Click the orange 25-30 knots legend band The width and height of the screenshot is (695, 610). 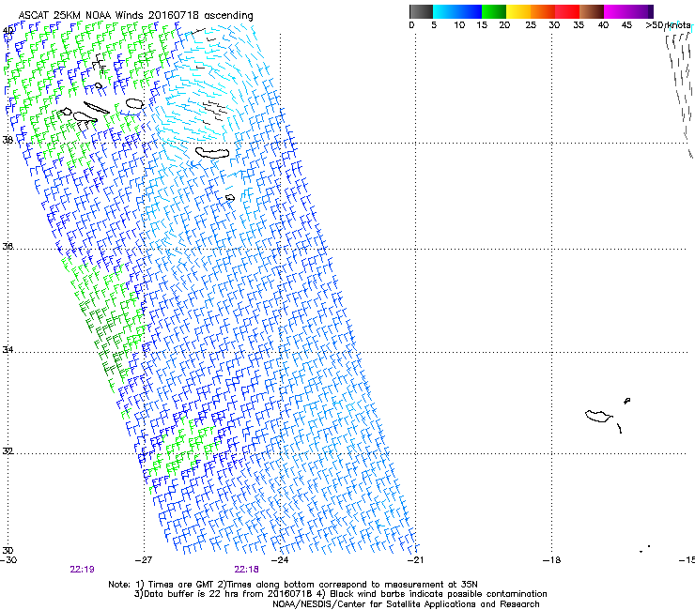pyautogui.click(x=543, y=11)
